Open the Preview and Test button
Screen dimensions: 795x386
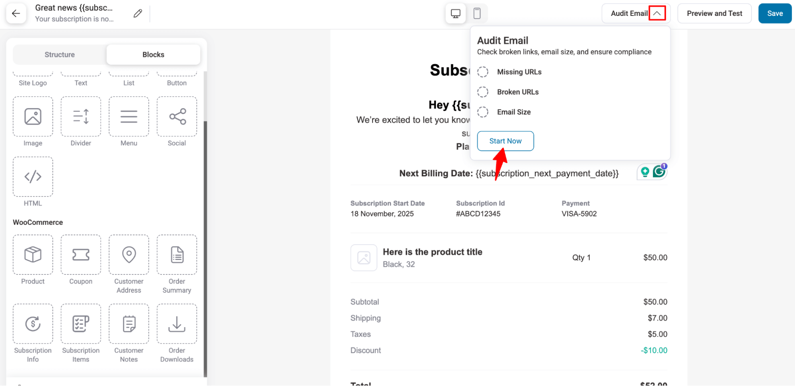[714, 14]
